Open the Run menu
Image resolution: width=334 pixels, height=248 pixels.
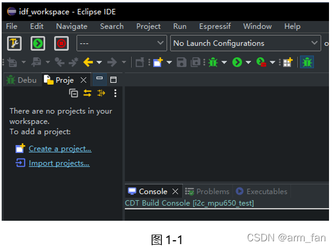click(x=180, y=27)
